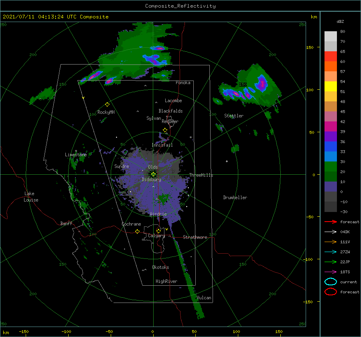The image size is (361, 337).
Task: Click the RockyMH label
Action: click(106, 112)
